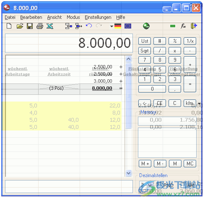Screen dimensions: 205x201
Task: Save the calculation with the floppy disk icon
Action: coord(30,26)
